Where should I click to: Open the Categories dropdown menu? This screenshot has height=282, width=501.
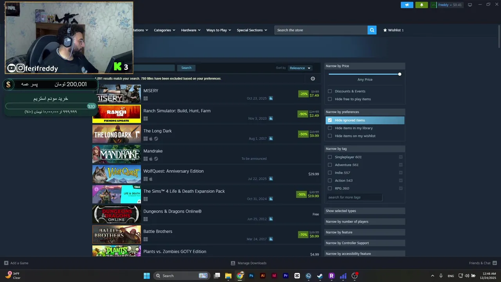click(164, 30)
